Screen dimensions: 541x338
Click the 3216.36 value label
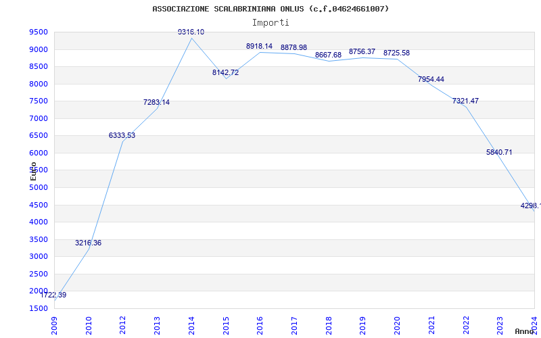(89, 243)
